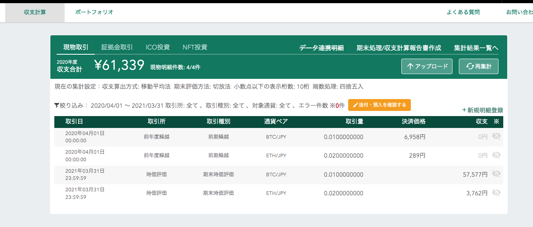Viewport: 533px width, 227px height.
Task: Click 送付・預入を確認する button
Action: coord(380,105)
